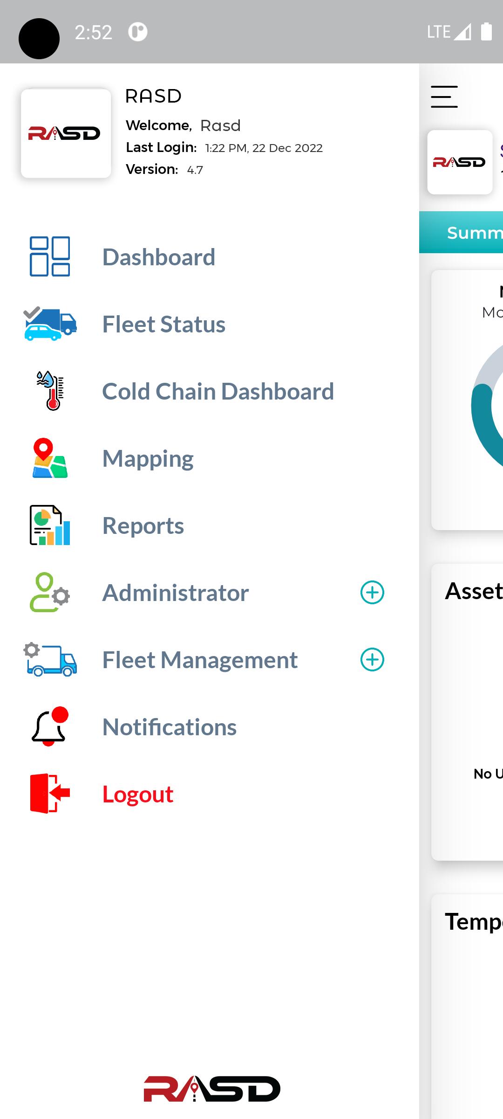Tap the red Logout door icon

pos(50,794)
